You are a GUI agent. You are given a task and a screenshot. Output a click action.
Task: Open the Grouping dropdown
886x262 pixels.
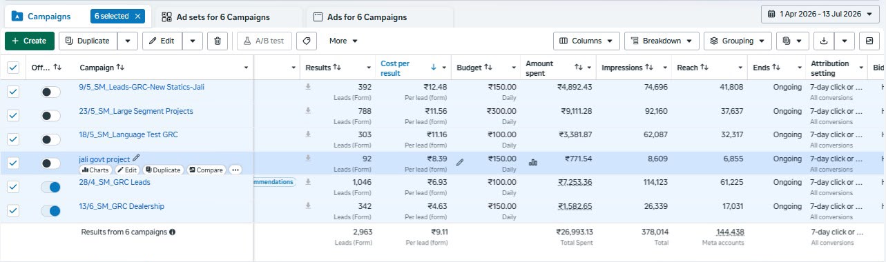point(738,41)
